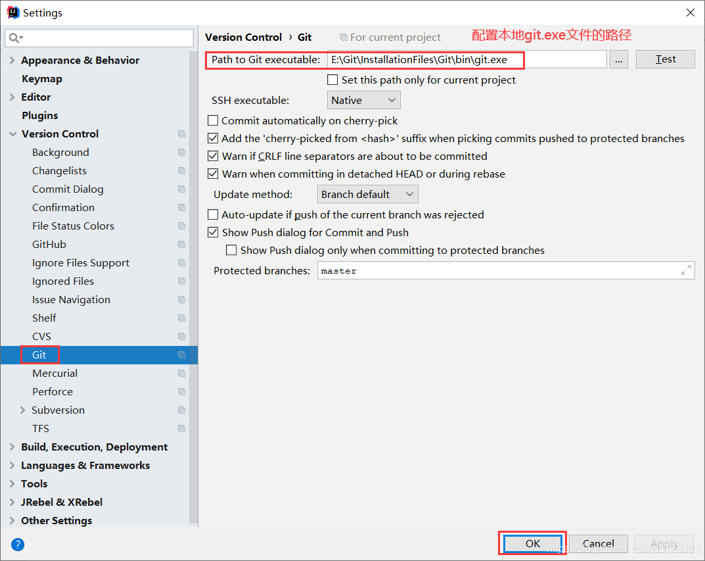
Task: Collapse the Version Control section
Action: coord(12,134)
